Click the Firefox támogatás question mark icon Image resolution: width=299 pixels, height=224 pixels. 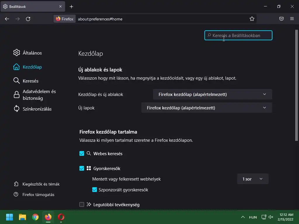pyautogui.click(x=16, y=194)
